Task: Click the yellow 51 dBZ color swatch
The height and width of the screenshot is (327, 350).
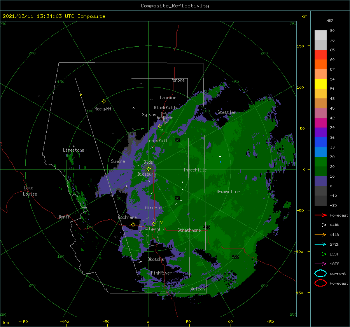Action: click(x=320, y=84)
